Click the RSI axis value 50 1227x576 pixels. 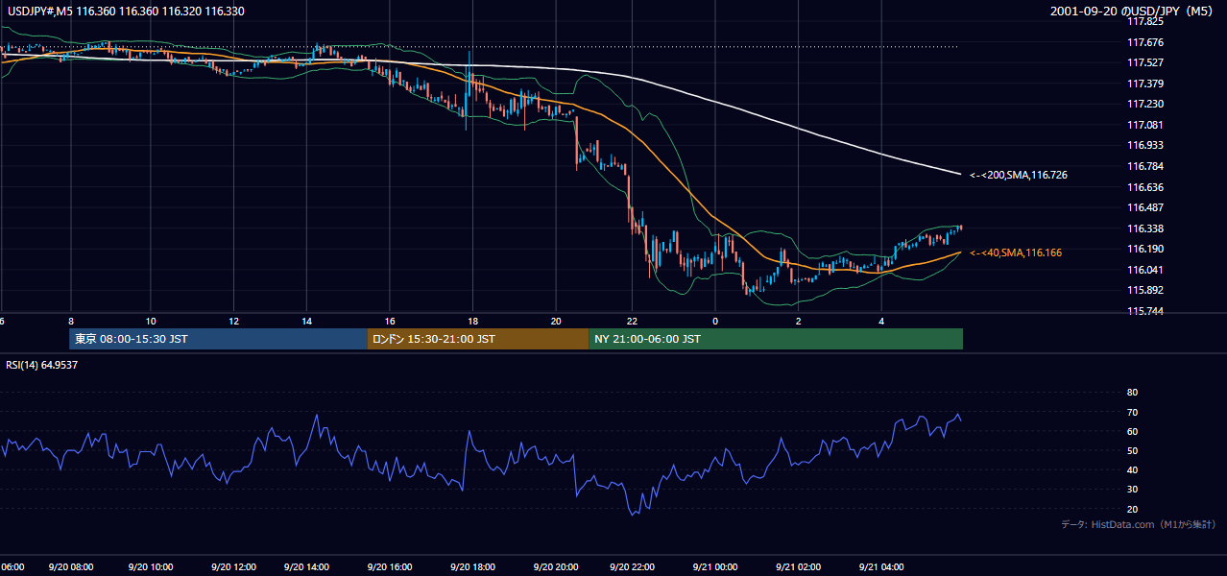coord(1132,450)
